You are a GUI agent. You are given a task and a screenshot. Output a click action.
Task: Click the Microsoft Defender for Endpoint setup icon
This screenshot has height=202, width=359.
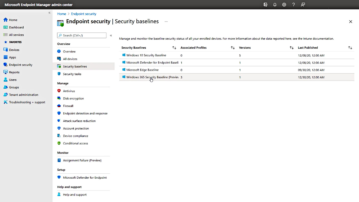(x=59, y=177)
